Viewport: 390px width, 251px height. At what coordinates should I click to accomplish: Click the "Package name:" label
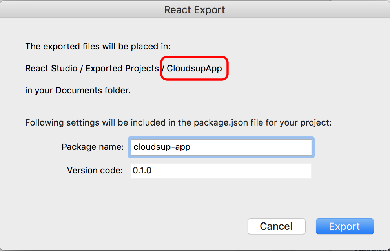[x=93, y=147]
